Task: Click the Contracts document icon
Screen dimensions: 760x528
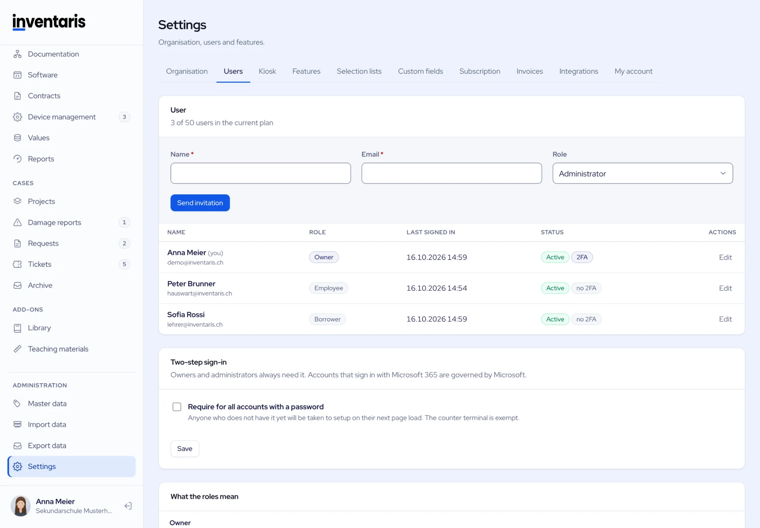Action: coord(17,96)
